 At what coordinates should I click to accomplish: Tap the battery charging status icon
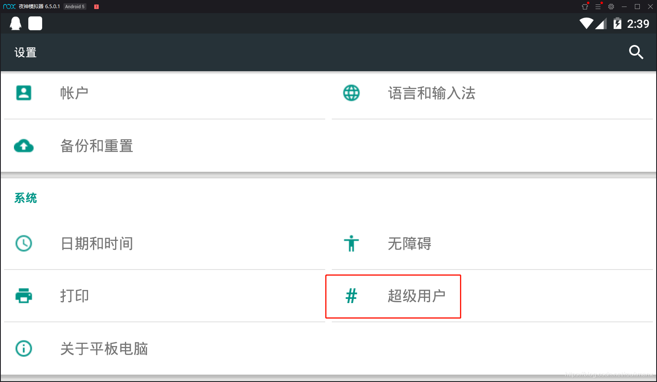tap(617, 24)
